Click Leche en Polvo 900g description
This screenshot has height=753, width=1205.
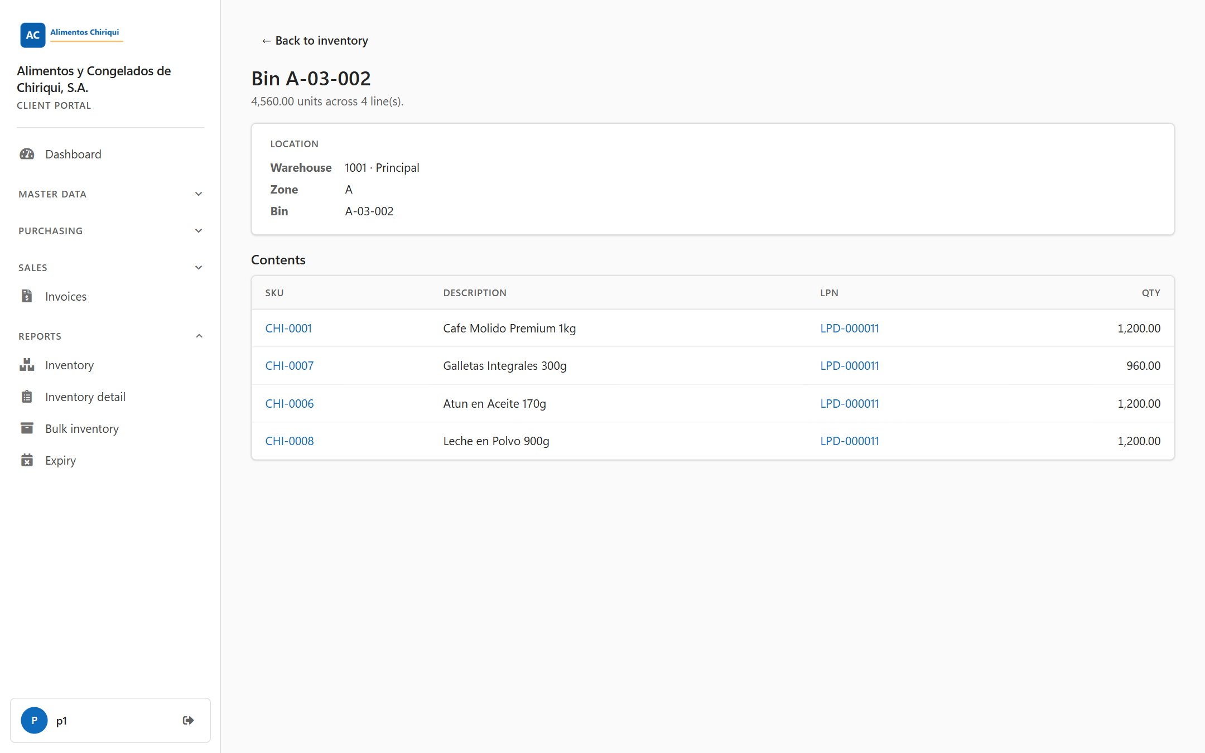tap(496, 441)
